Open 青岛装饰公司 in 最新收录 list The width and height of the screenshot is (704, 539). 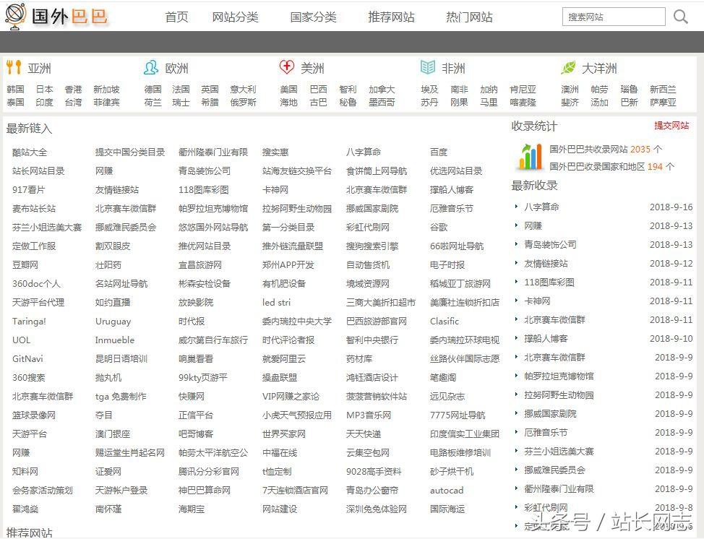[550, 245]
